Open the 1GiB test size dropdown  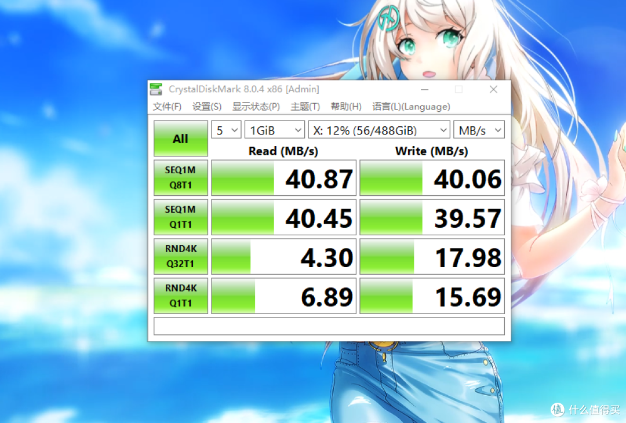[x=275, y=130]
